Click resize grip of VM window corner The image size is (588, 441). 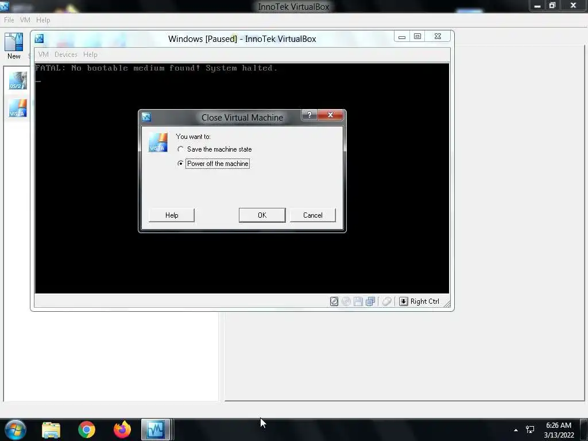pyautogui.click(x=447, y=304)
